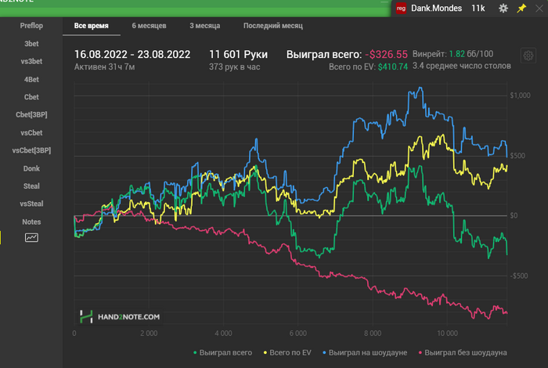The height and width of the screenshot is (368, 548).
Task: Switch to the Все время tab
Action: click(92, 26)
